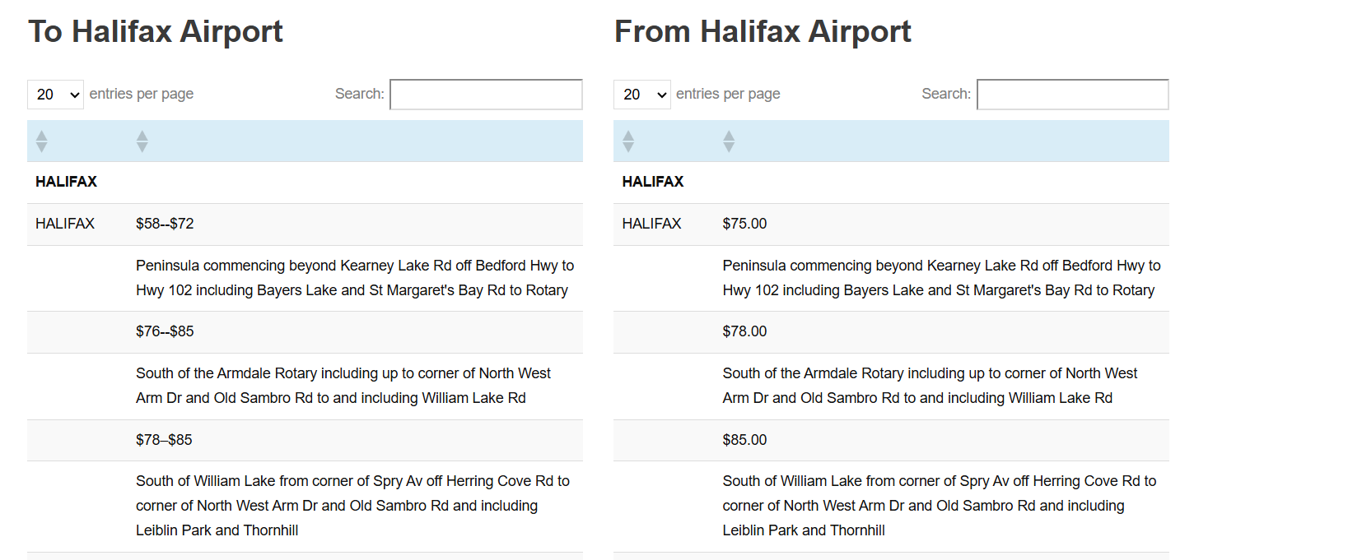Viewport: 1348px width, 560px height.
Task: Click Search field in To Halifax Airport table
Action: pos(486,95)
